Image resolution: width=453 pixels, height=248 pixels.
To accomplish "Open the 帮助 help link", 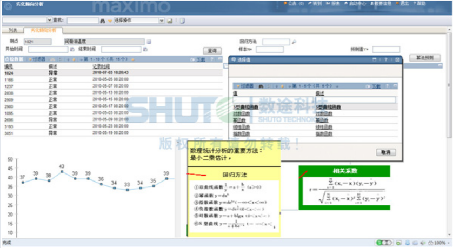I will click(x=419, y=3).
